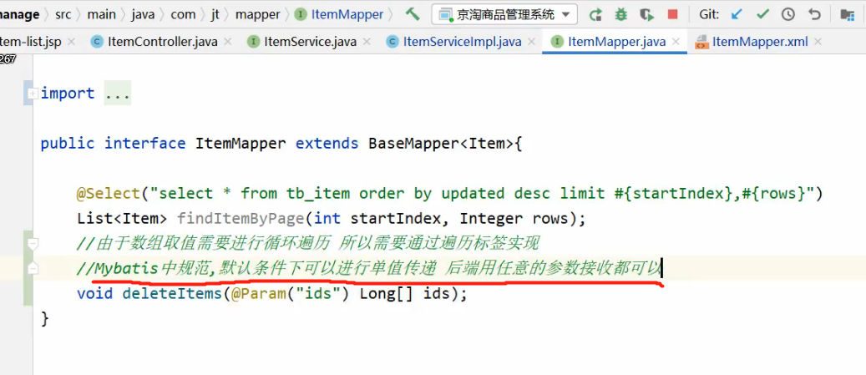Close the ItemService.java tab
This screenshot has height=375, width=866.
(366, 42)
